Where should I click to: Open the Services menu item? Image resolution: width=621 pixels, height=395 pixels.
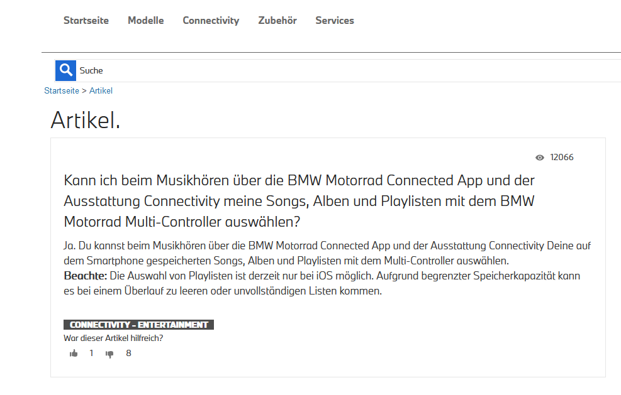tap(335, 20)
